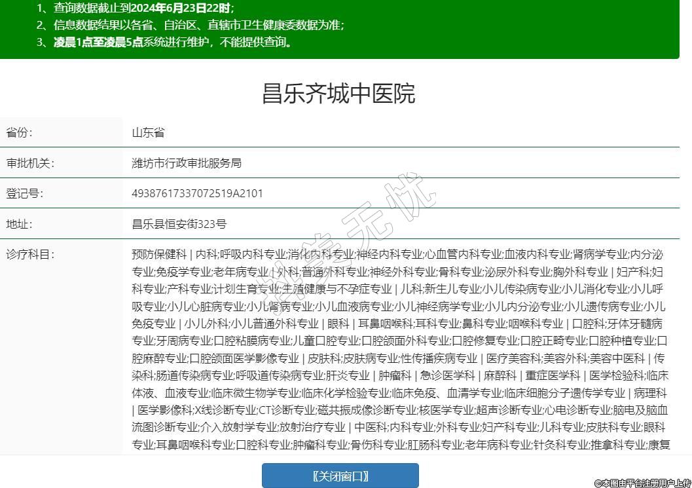The height and width of the screenshot is (488, 692).
Task: Click the notice mentioning 卫生健康委数据为准
Action: [x=190, y=26]
